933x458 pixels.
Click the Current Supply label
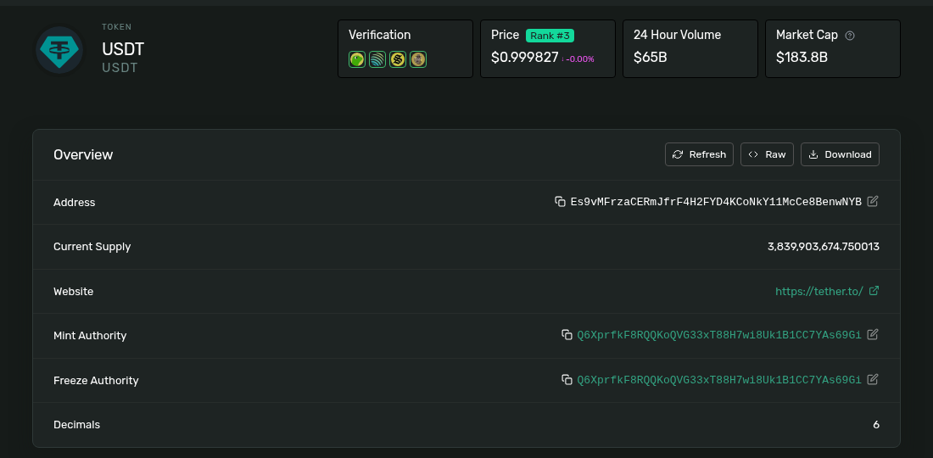[92, 247]
